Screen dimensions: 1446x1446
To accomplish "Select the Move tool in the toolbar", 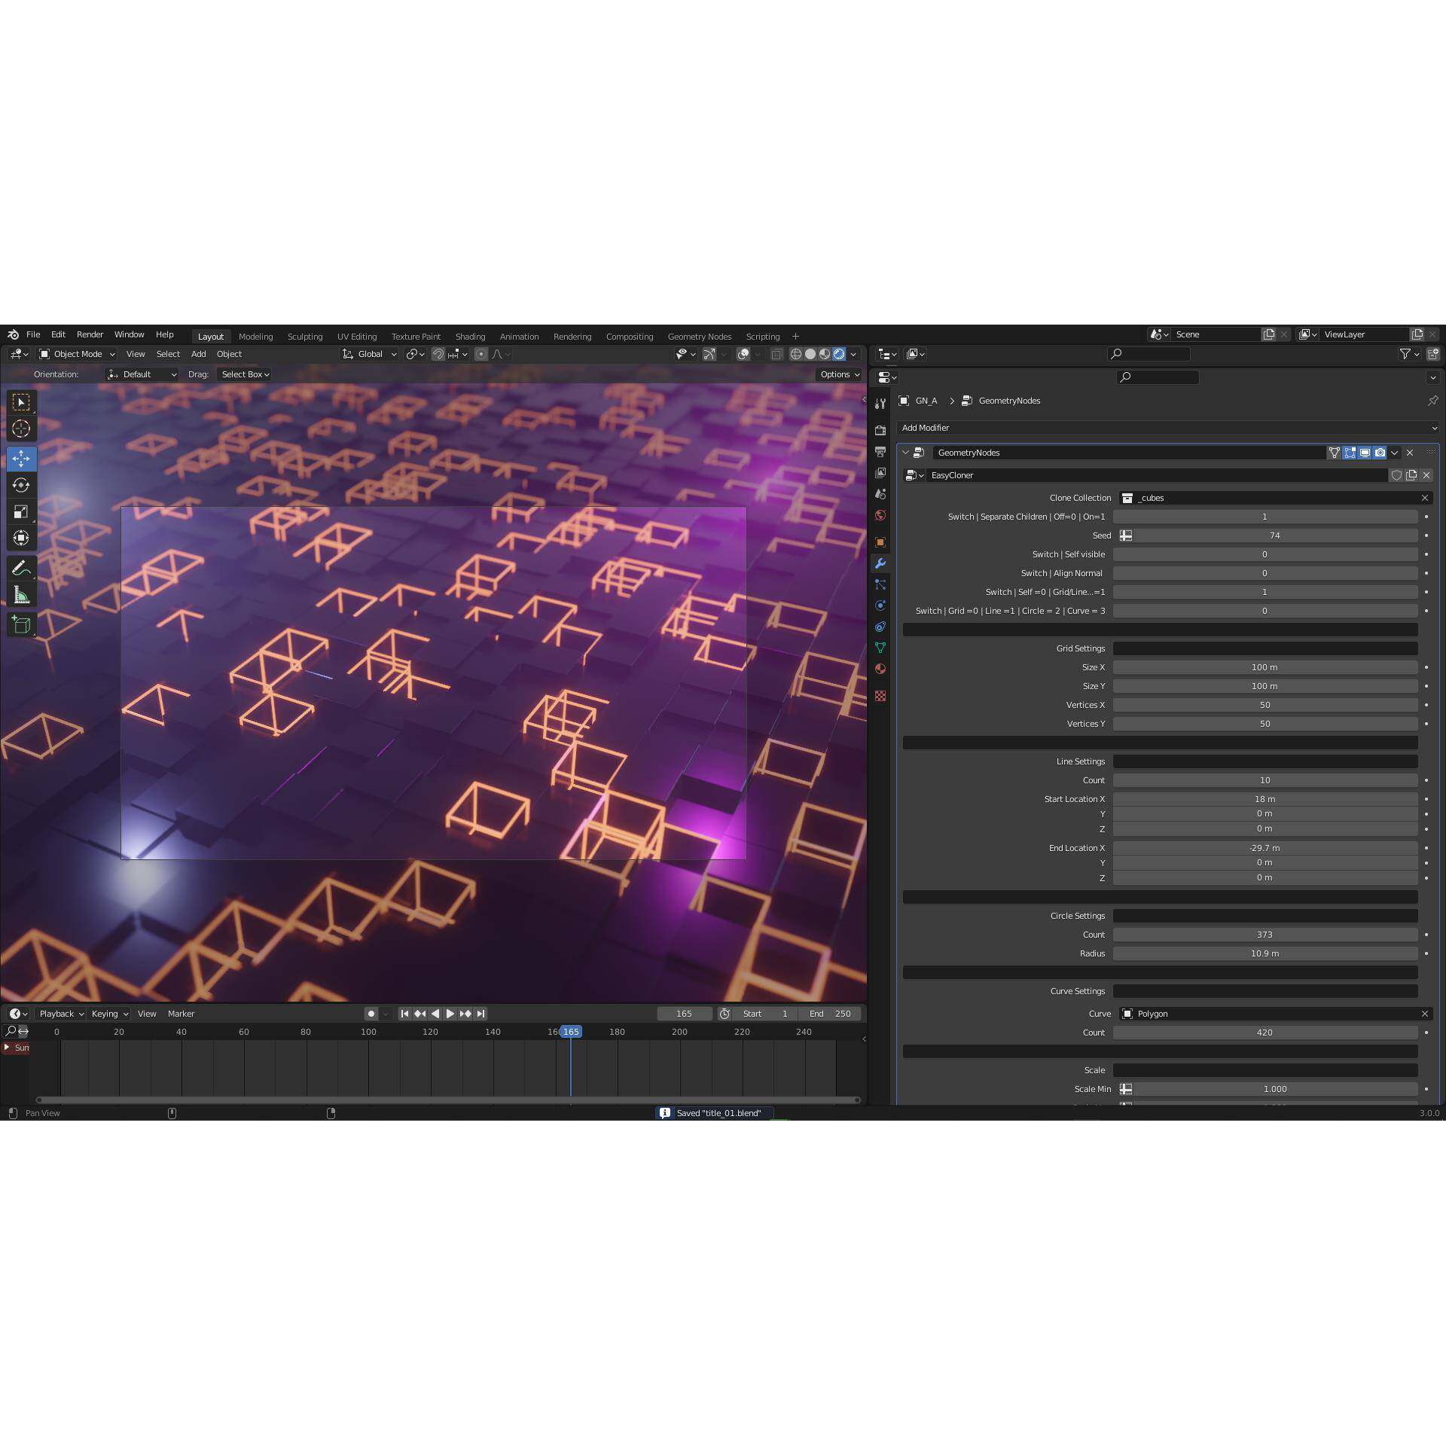I will click(x=21, y=458).
